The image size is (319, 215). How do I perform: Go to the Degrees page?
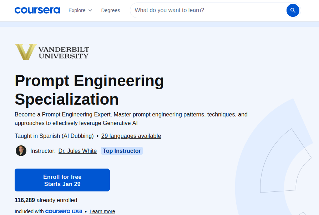pos(111,10)
